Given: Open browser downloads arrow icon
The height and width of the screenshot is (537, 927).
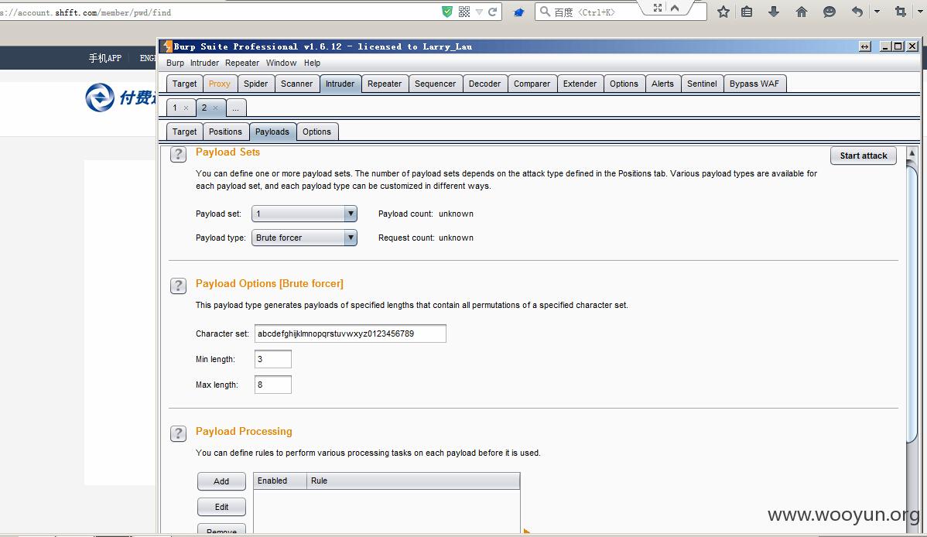Looking at the screenshot, I should [x=773, y=12].
